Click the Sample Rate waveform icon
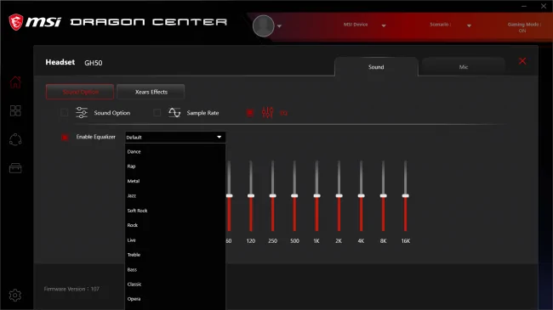 [x=174, y=113]
